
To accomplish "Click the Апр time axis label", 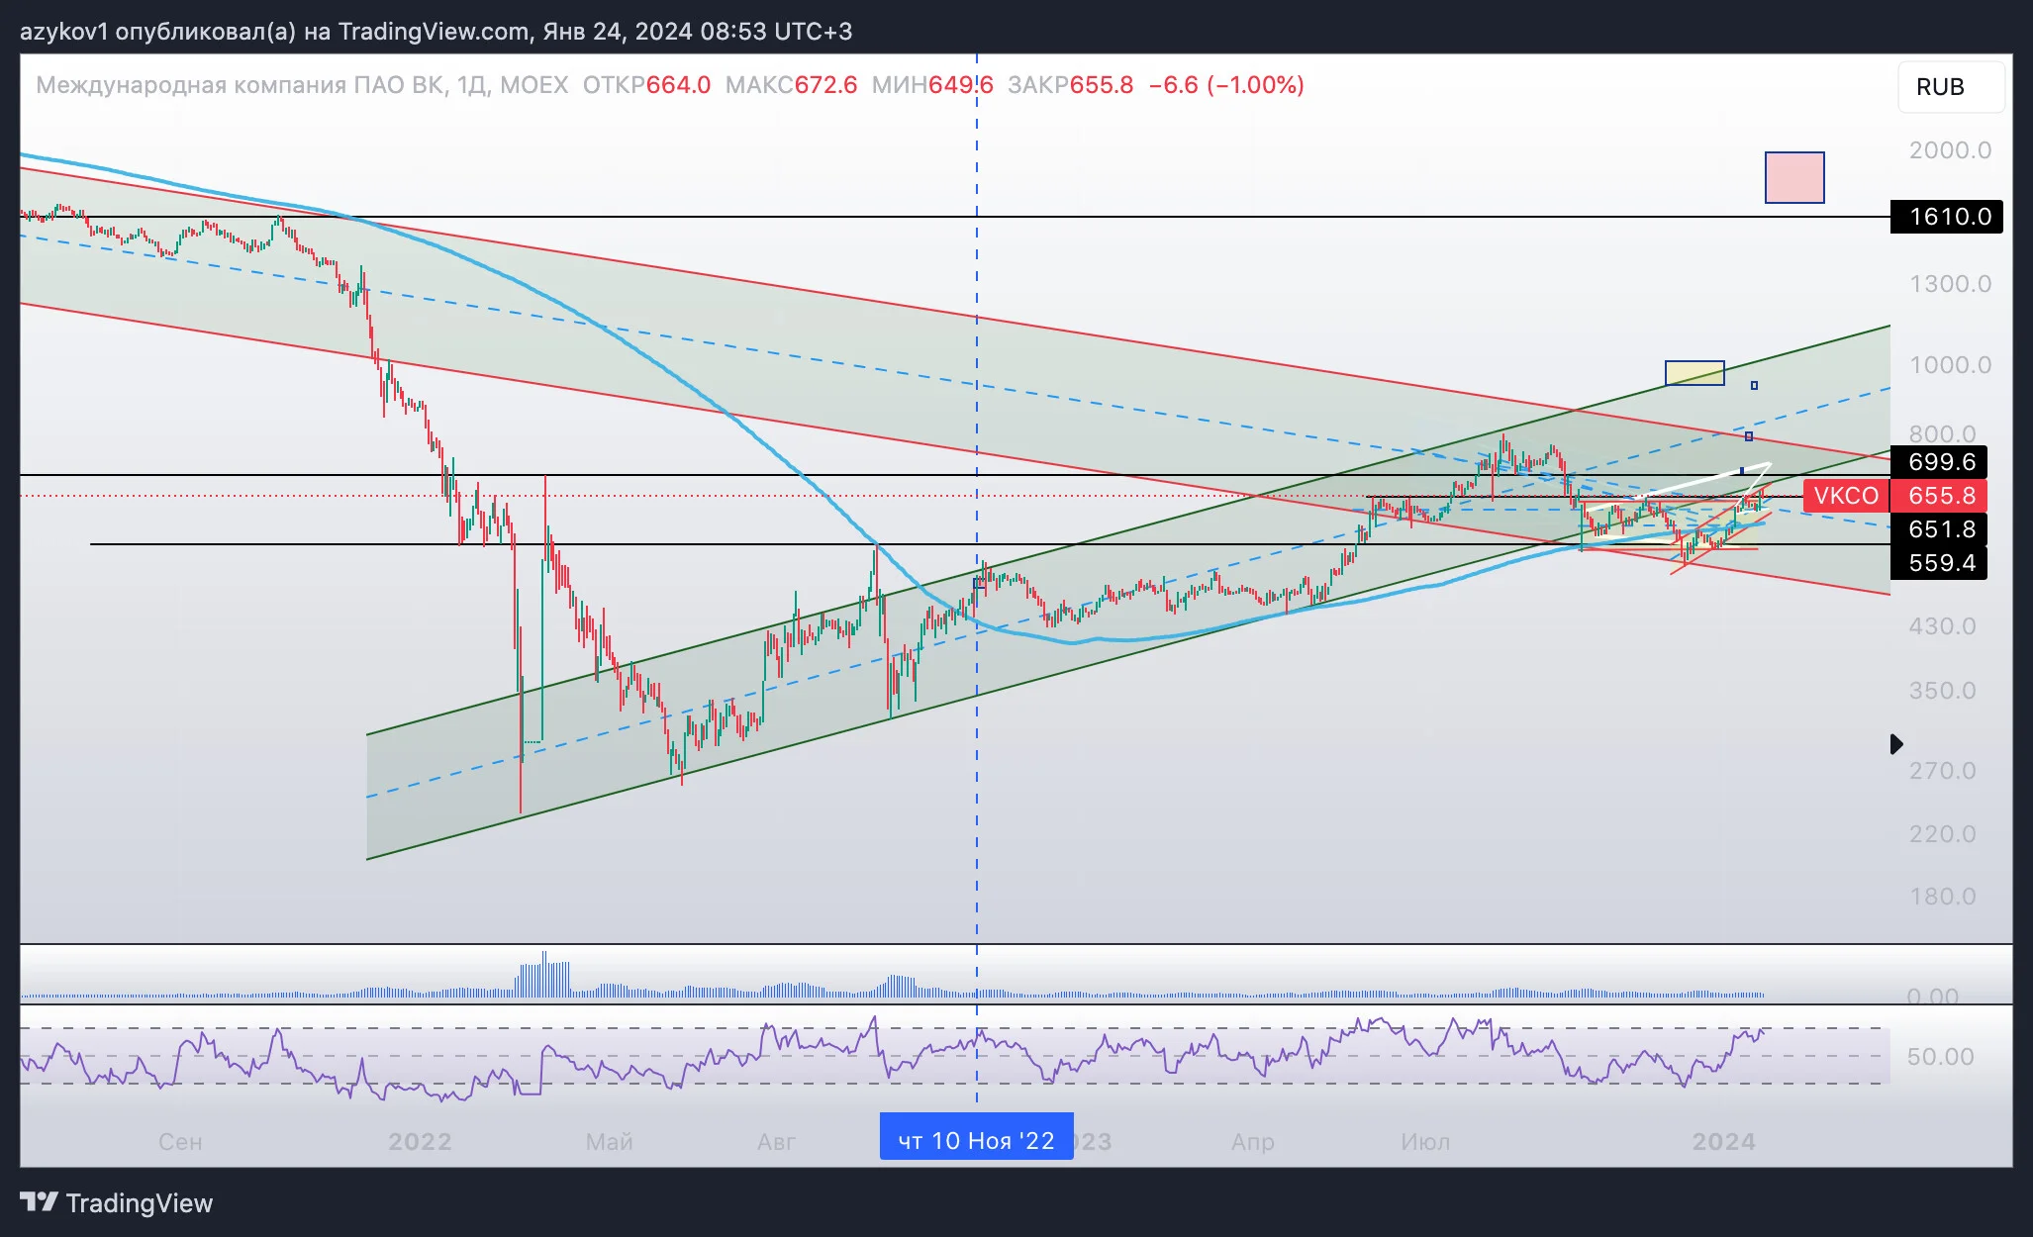I will [x=1252, y=1142].
